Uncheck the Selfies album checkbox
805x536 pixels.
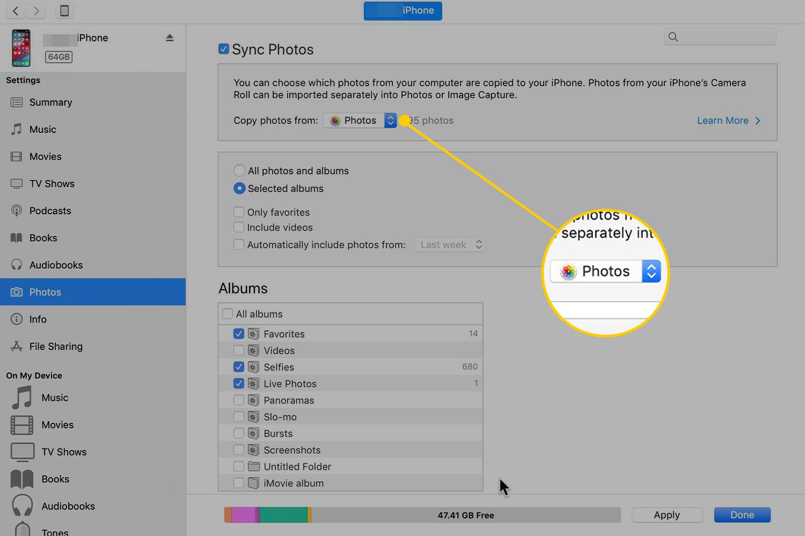pos(239,367)
